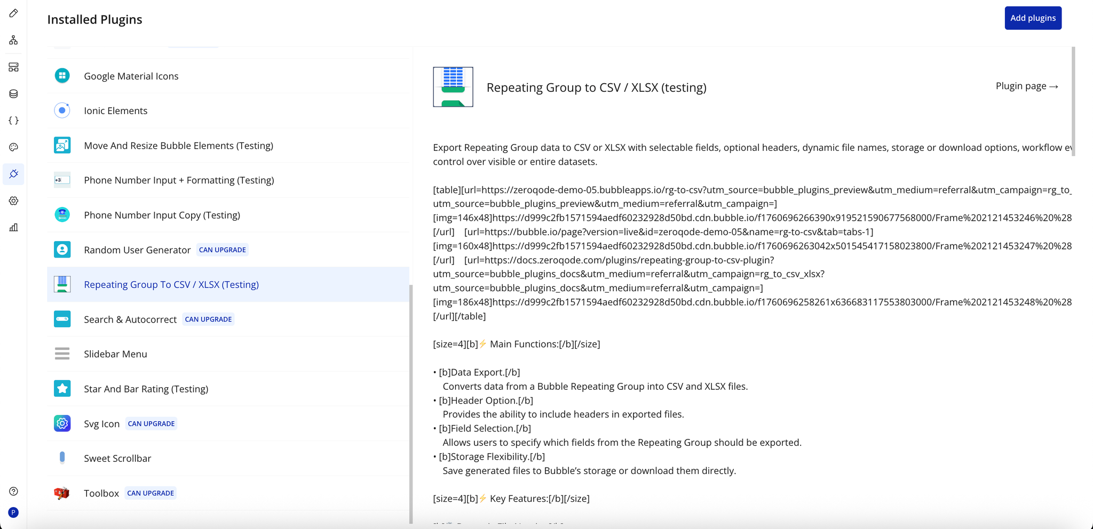Click CAN UPGRADE badge on Random User Generator
Viewport: 1093px width, 529px height.
[222, 250]
